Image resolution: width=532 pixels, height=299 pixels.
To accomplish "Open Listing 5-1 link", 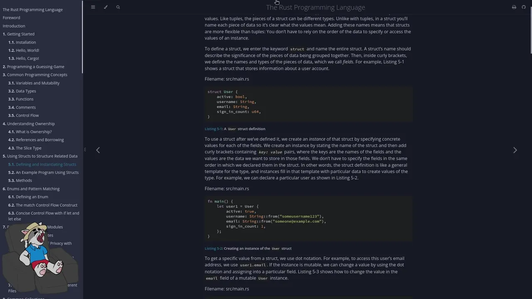I will tap(213, 129).
